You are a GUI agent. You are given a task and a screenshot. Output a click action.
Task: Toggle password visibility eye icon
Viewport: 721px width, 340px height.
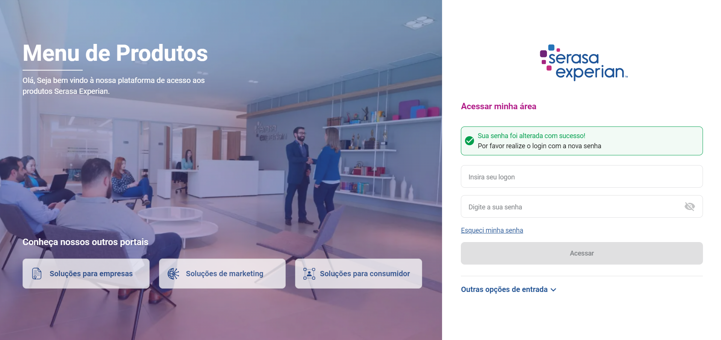pos(689,206)
